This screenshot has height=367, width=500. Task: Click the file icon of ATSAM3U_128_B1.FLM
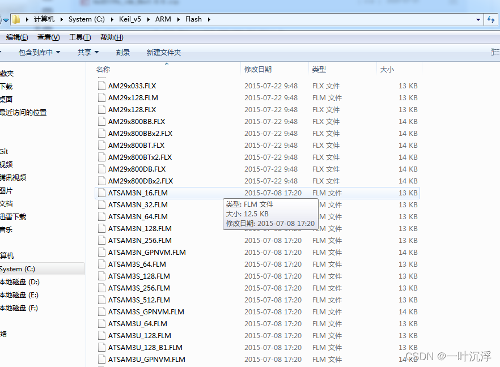(x=101, y=347)
